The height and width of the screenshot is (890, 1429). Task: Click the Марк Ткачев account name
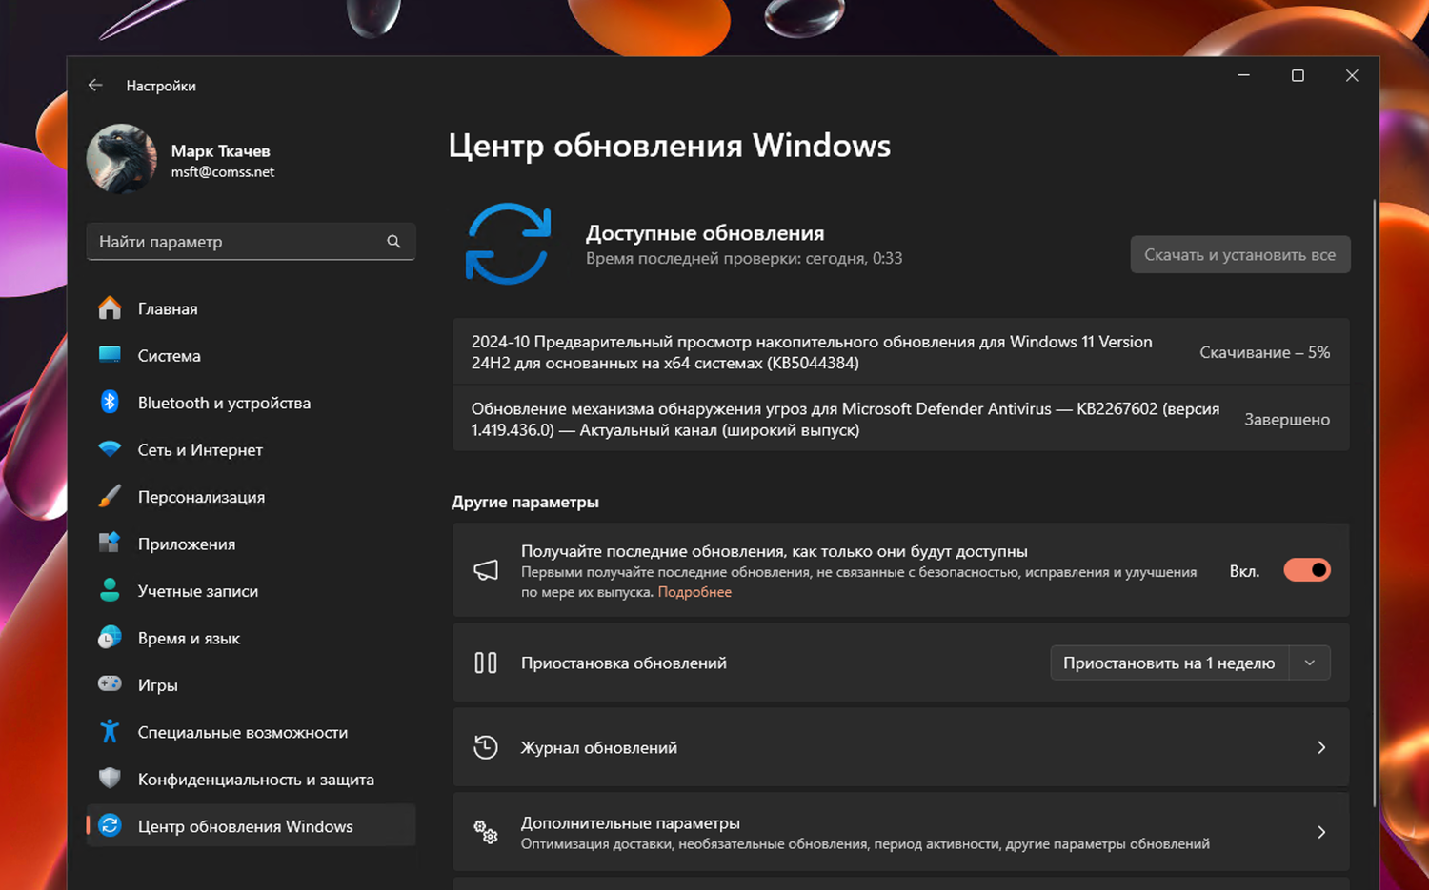pyautogui.click(x=220, y=150)
